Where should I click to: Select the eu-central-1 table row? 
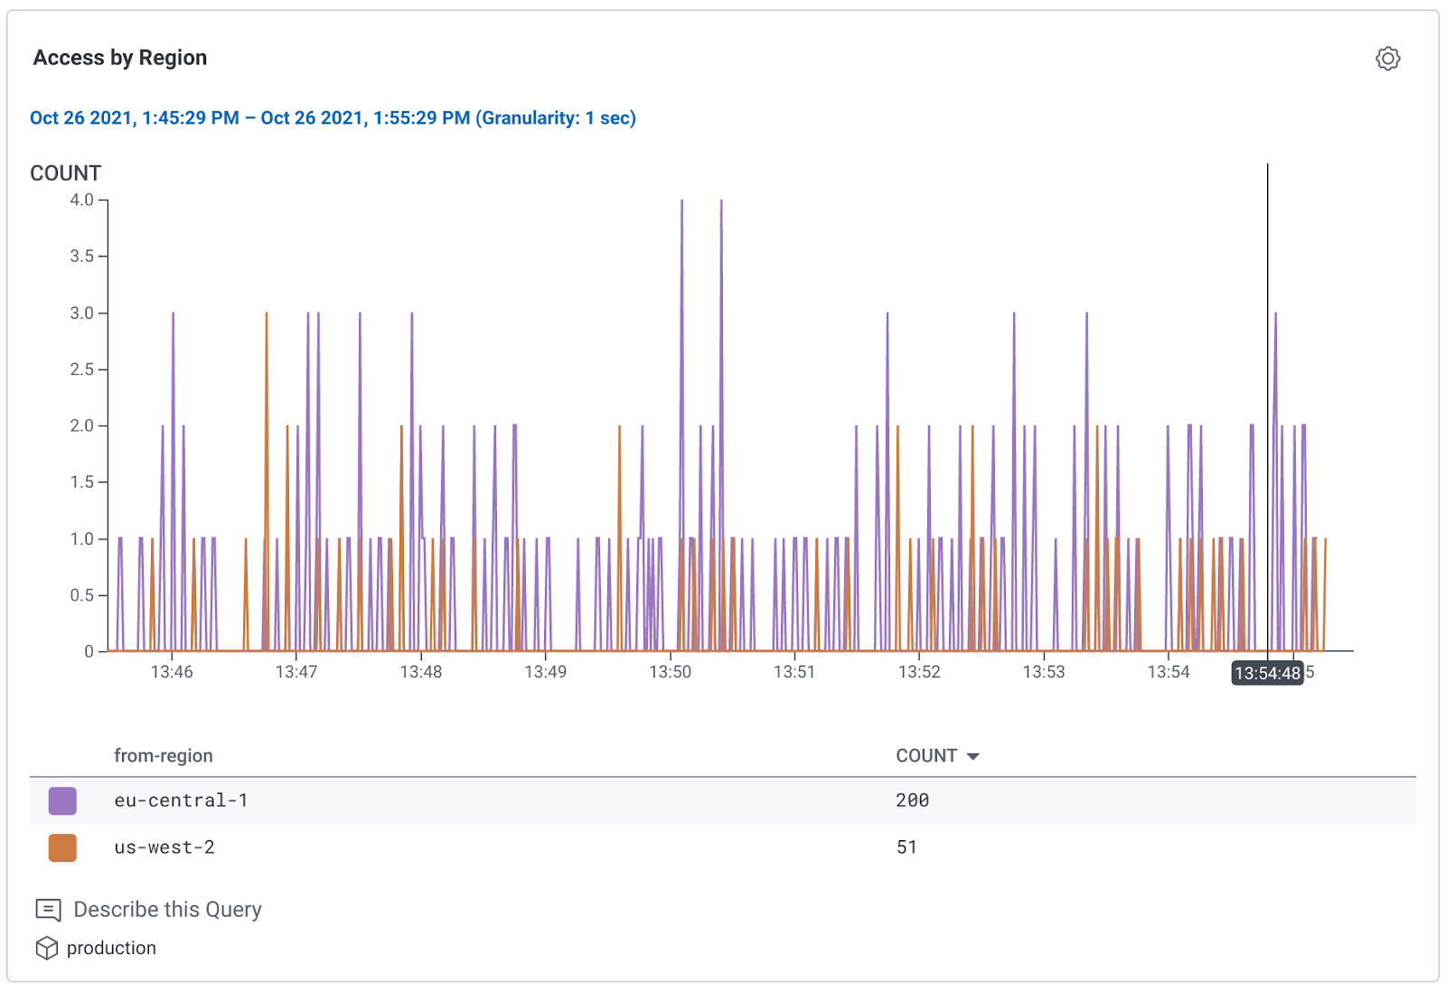542,800
